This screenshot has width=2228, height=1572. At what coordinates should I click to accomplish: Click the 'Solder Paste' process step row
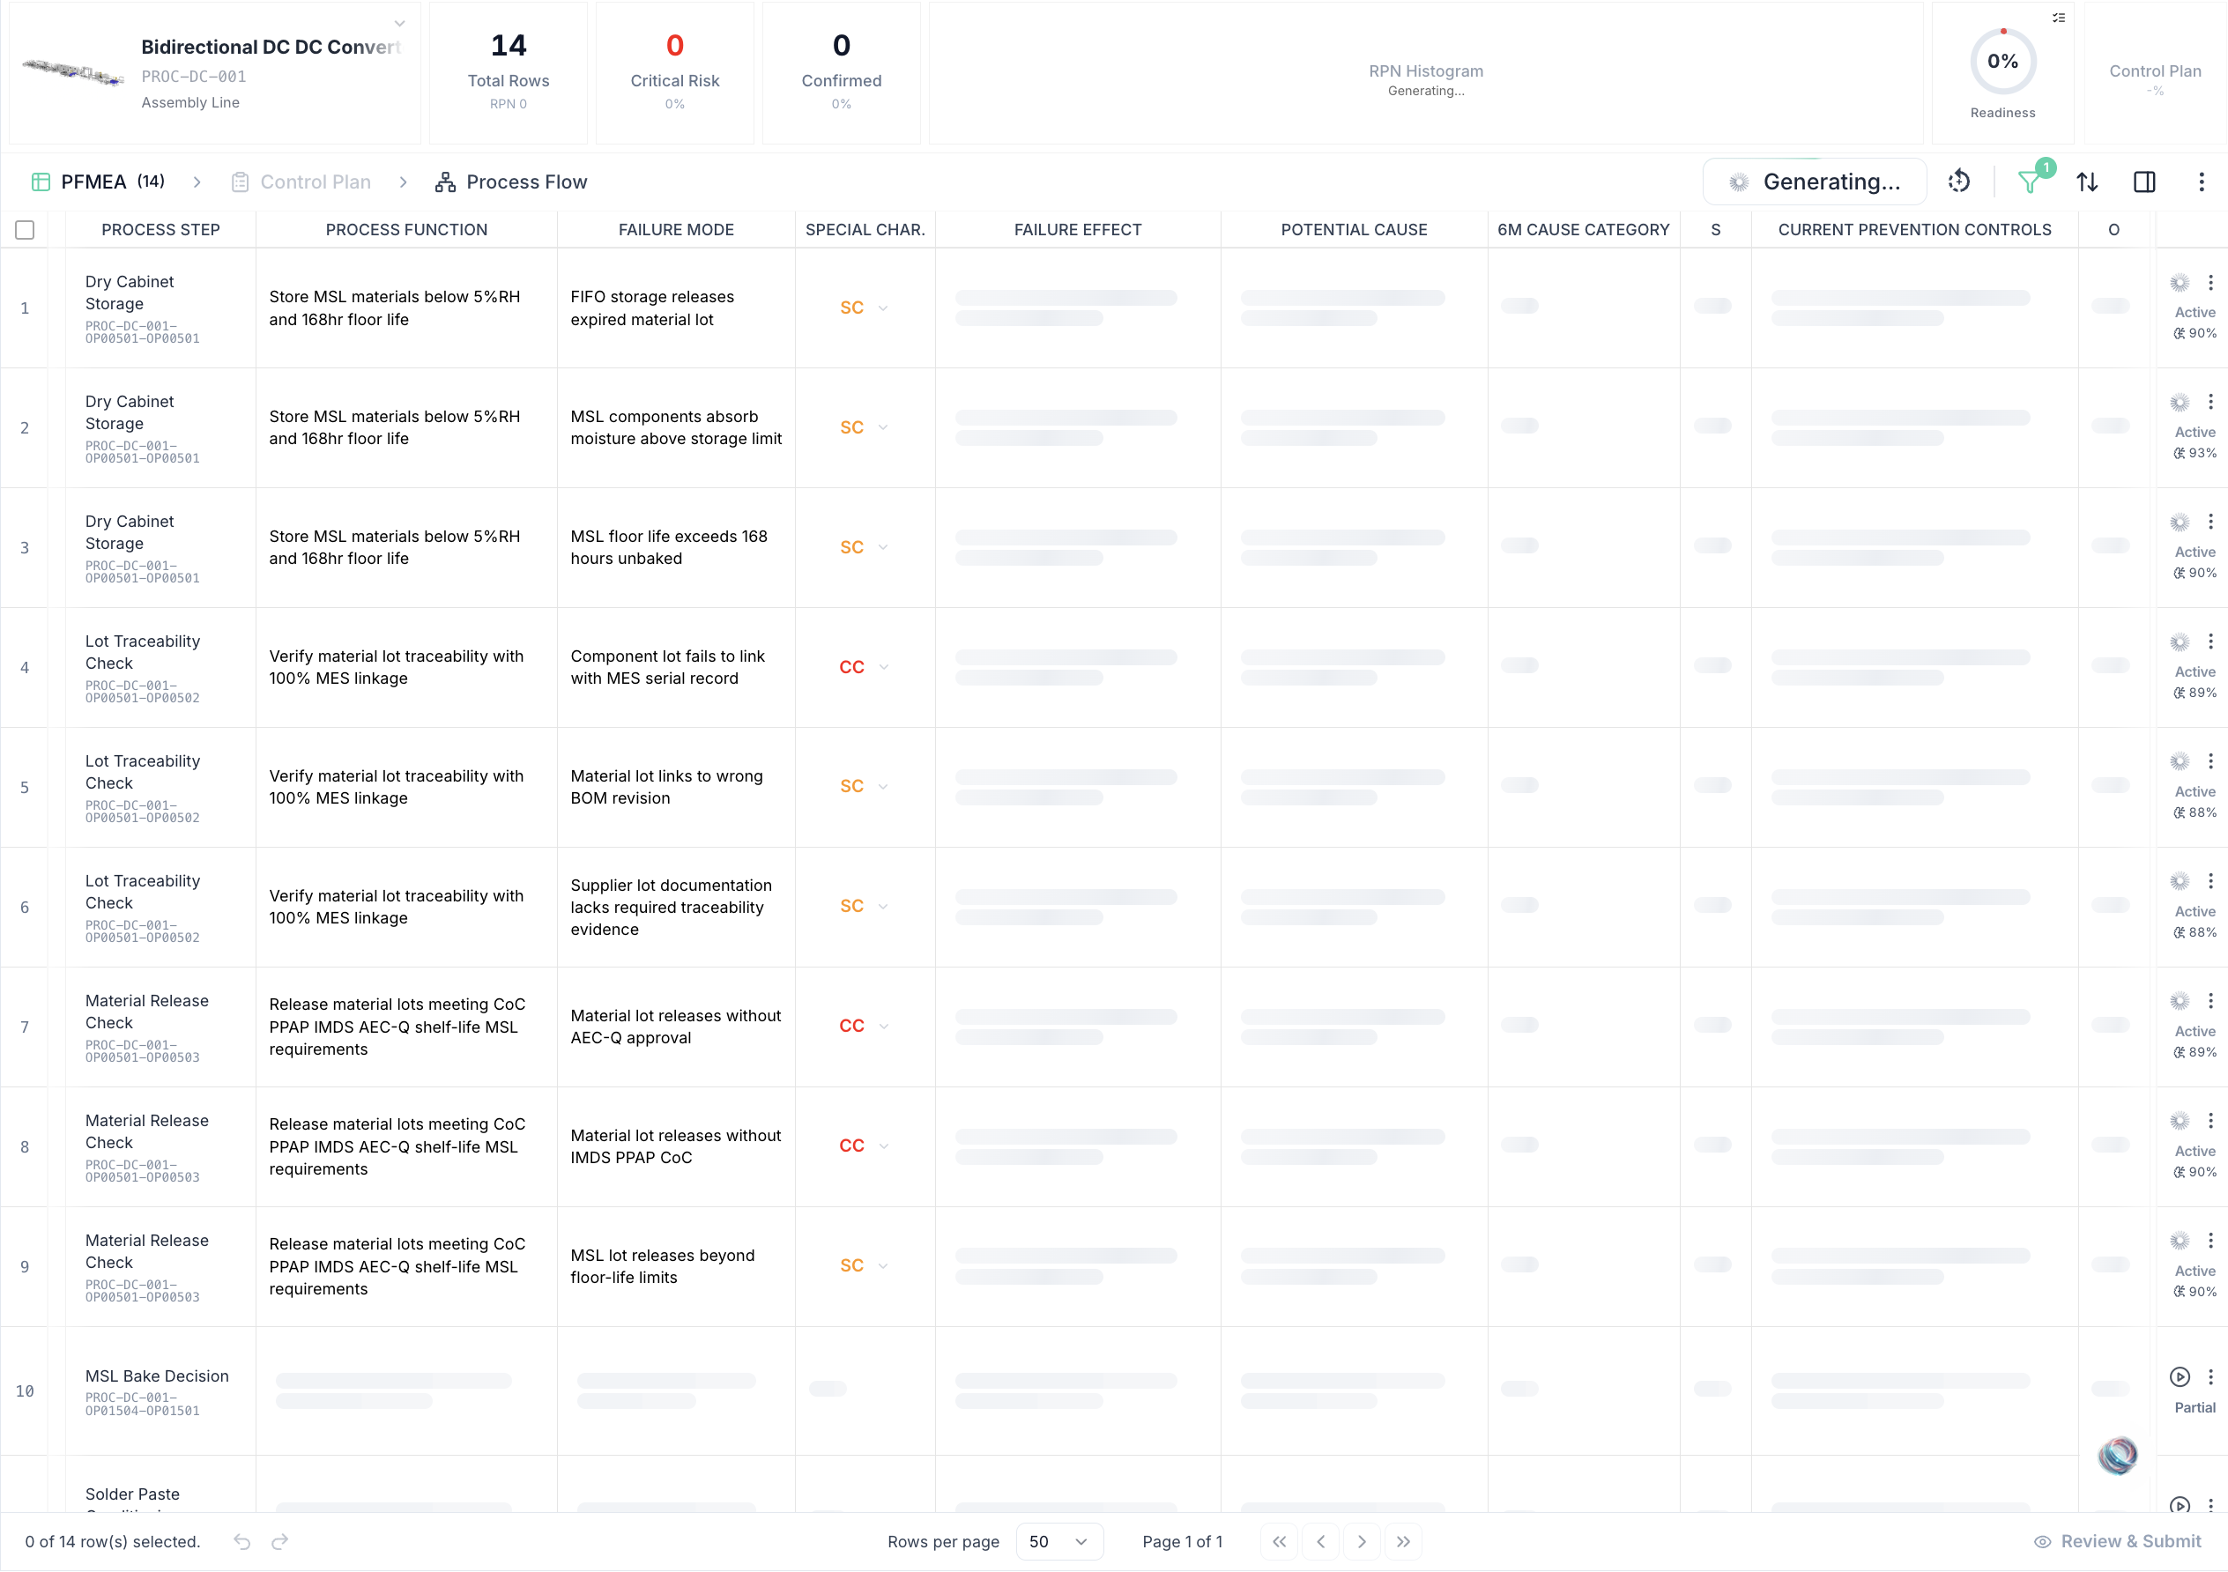tap(132, 1494)
